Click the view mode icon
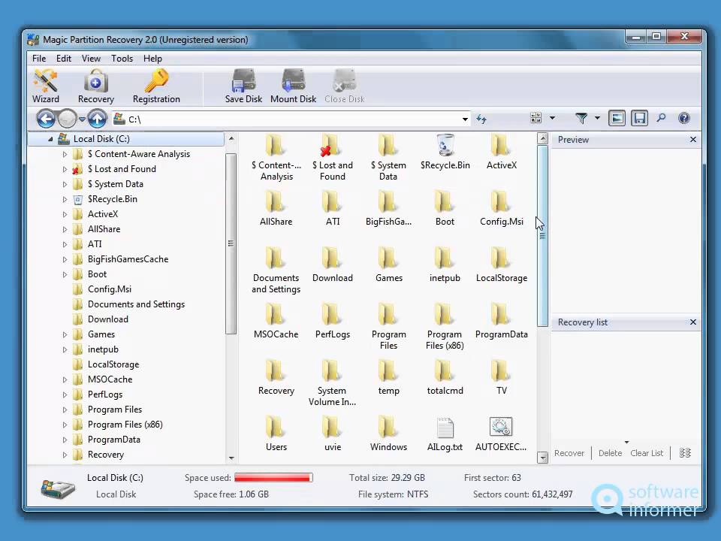Screen dimensions: 721x541 [535, 118]
